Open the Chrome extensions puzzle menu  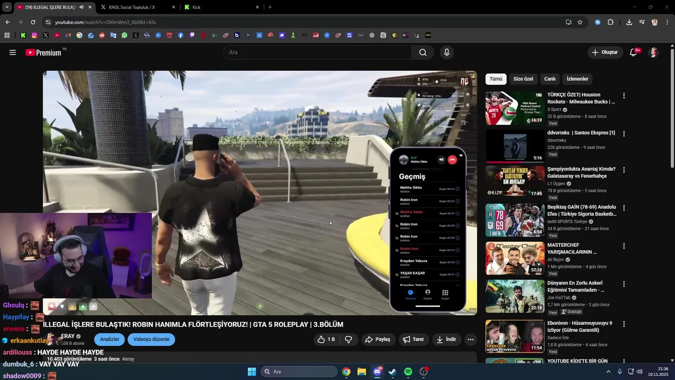(x=611, y=22)
